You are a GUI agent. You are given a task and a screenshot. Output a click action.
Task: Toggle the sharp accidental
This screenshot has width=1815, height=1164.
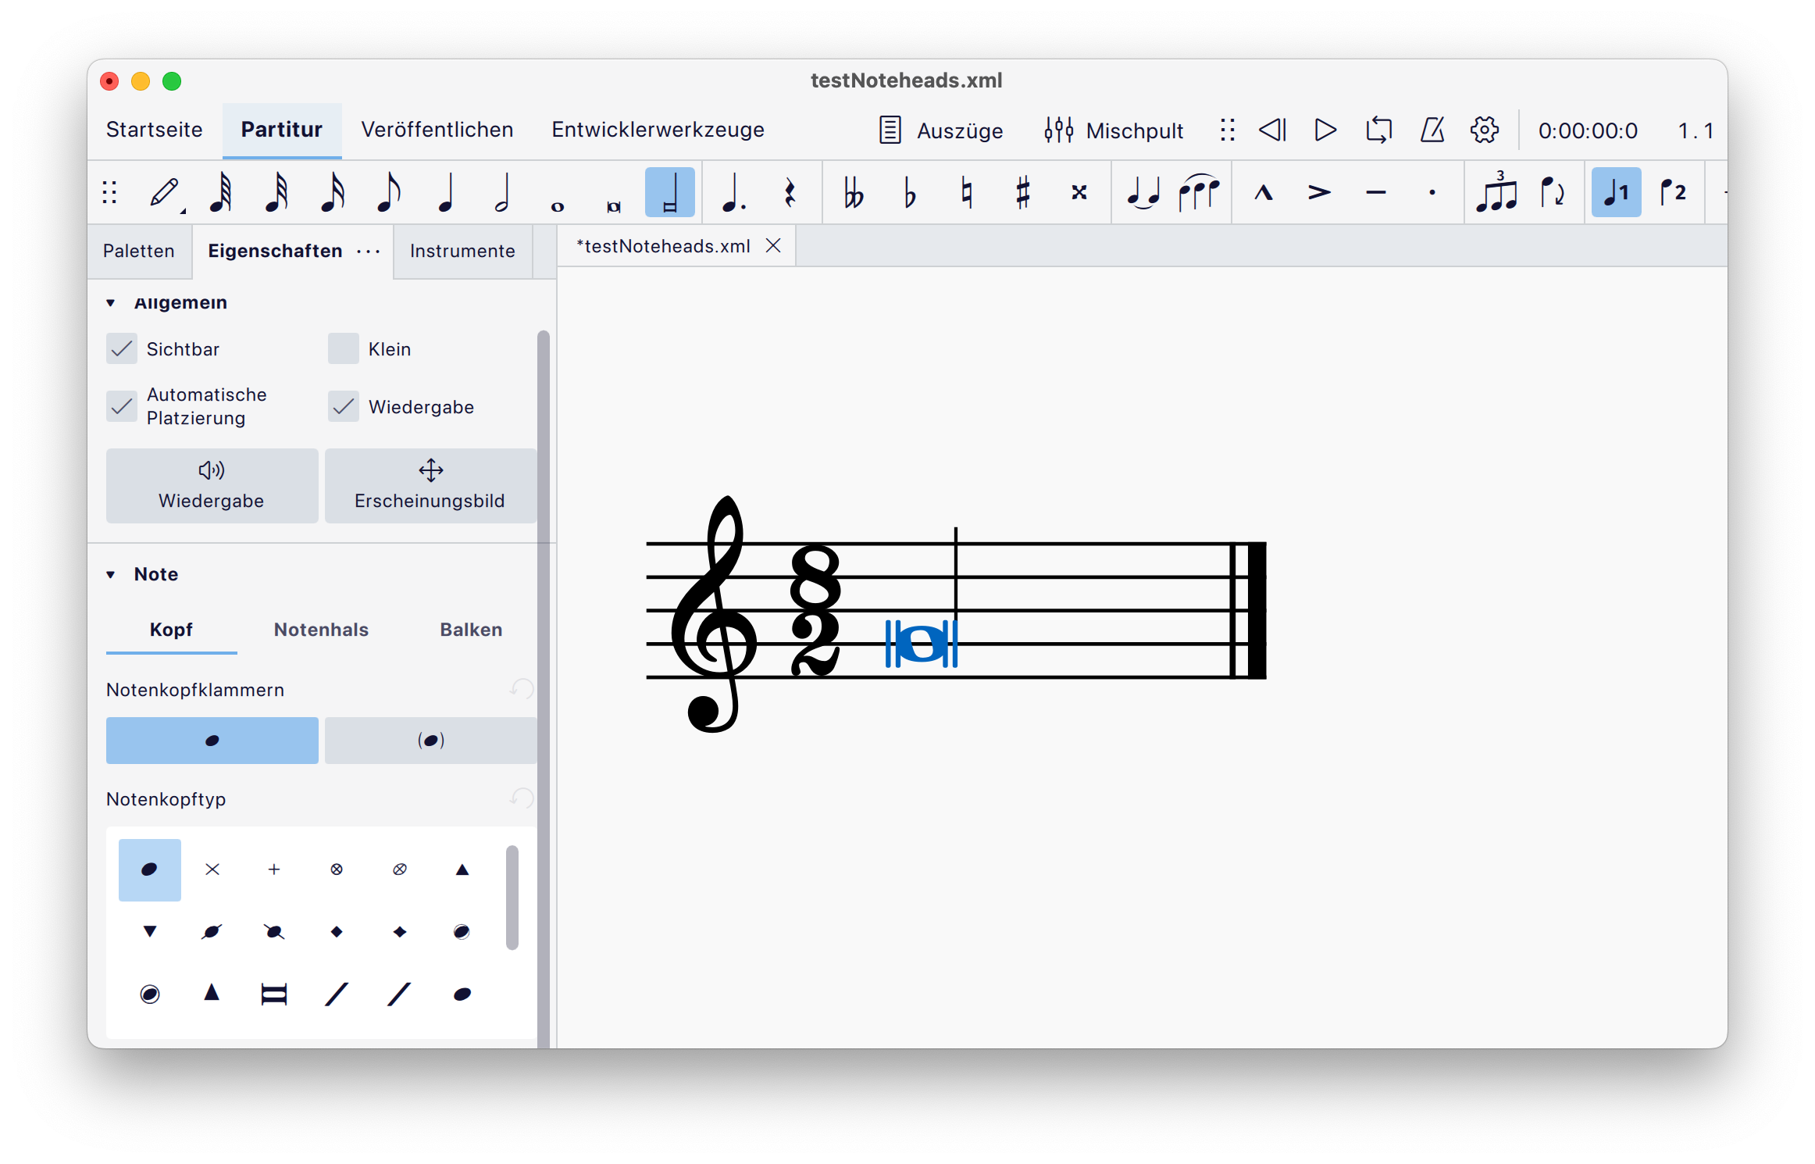point(1022,191)
